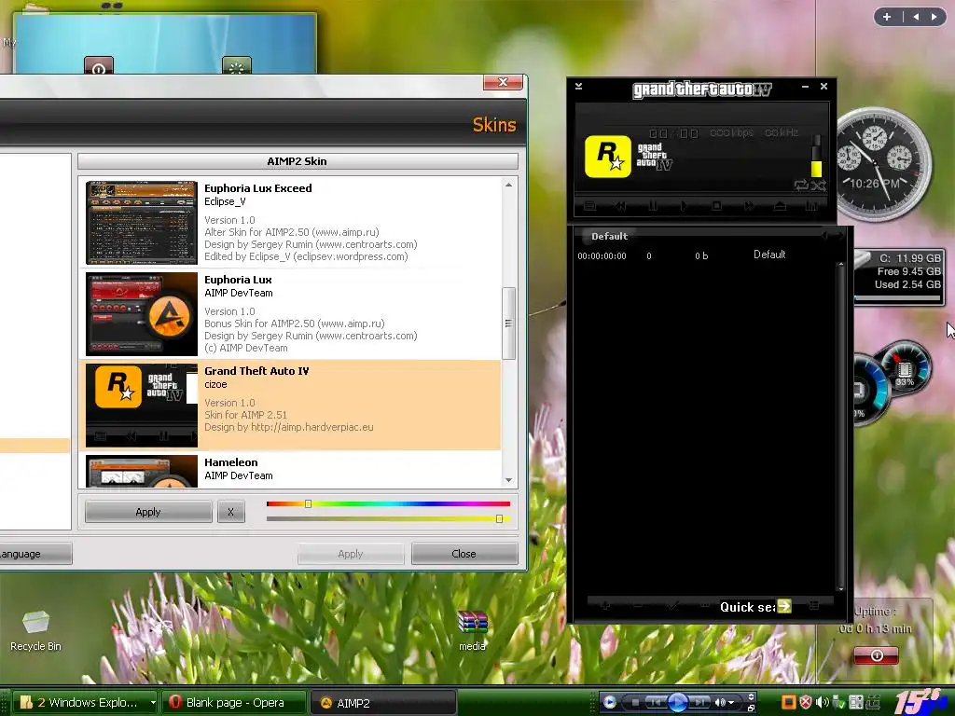Click the CPU meter gadget
Viewport: 955px width, 716px height.
[891, 382]
